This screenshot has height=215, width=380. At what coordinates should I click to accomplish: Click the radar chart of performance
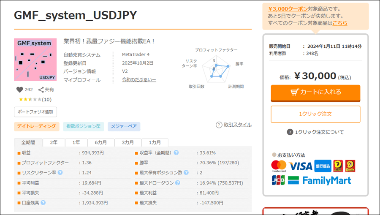[x=216, y=70]
